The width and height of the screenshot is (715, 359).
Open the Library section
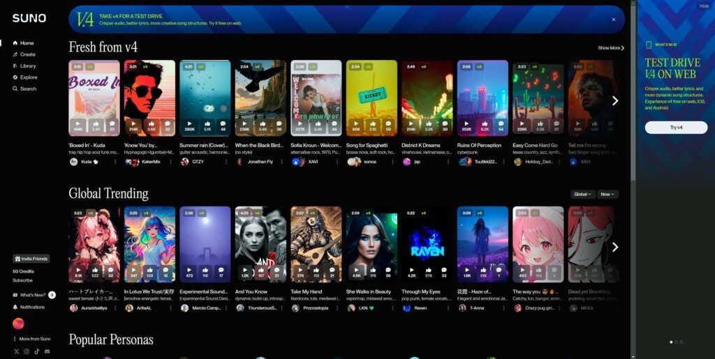pos(24,66)
